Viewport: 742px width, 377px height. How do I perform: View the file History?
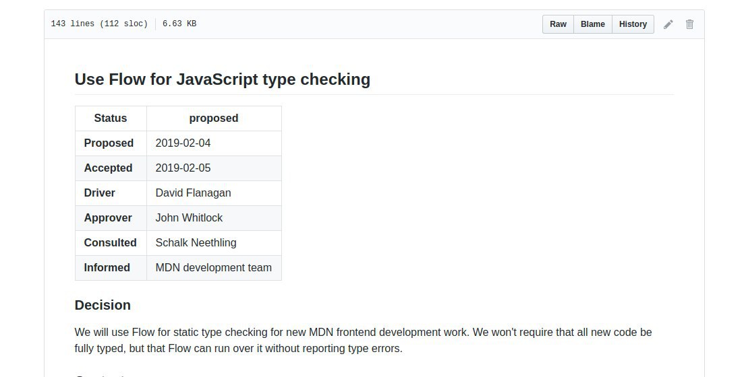coord(633,24)
